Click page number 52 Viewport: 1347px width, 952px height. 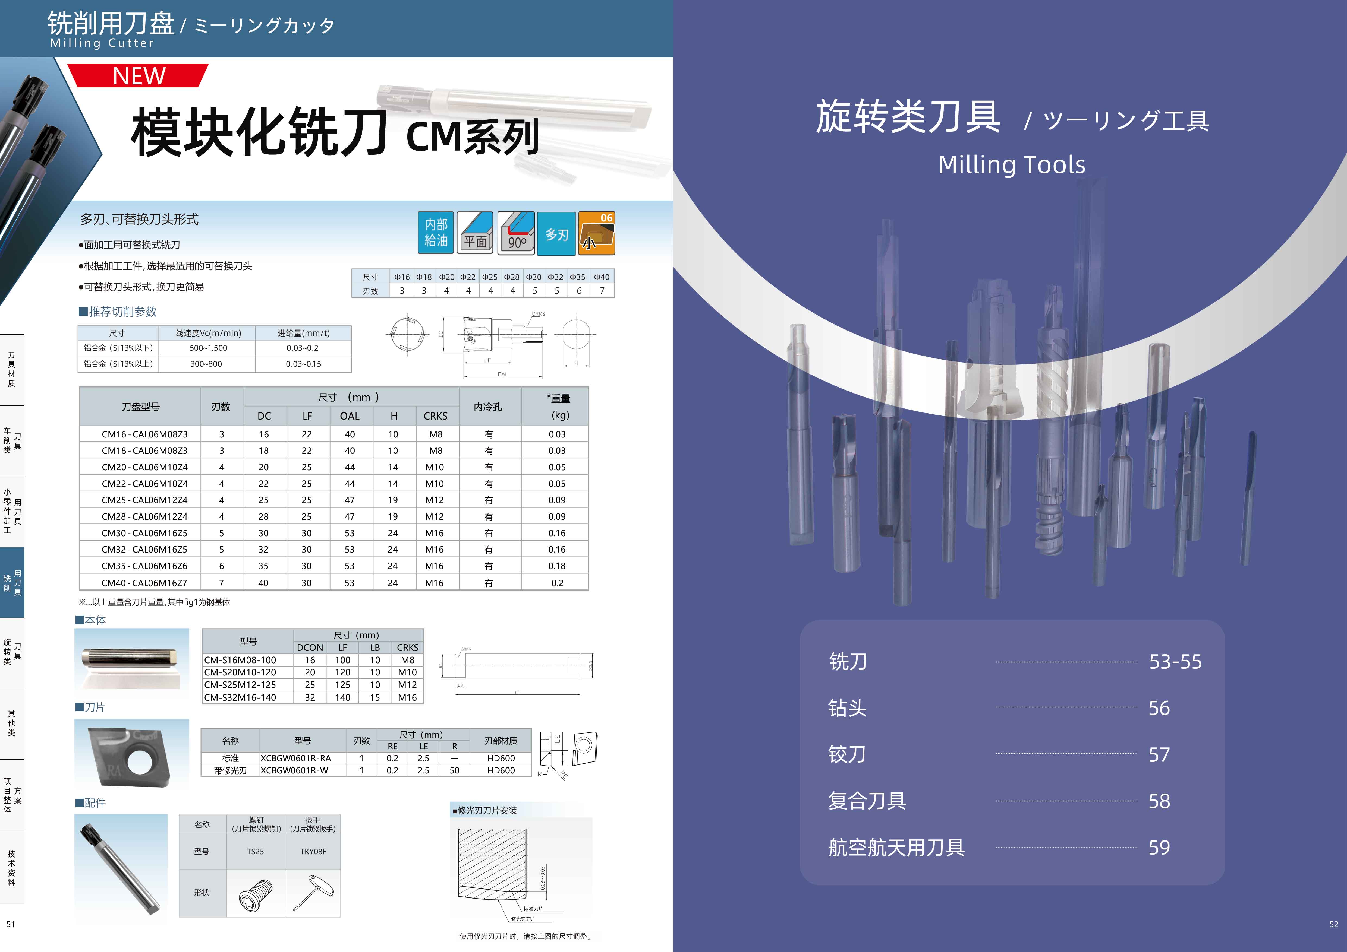tap(1333, 924)
